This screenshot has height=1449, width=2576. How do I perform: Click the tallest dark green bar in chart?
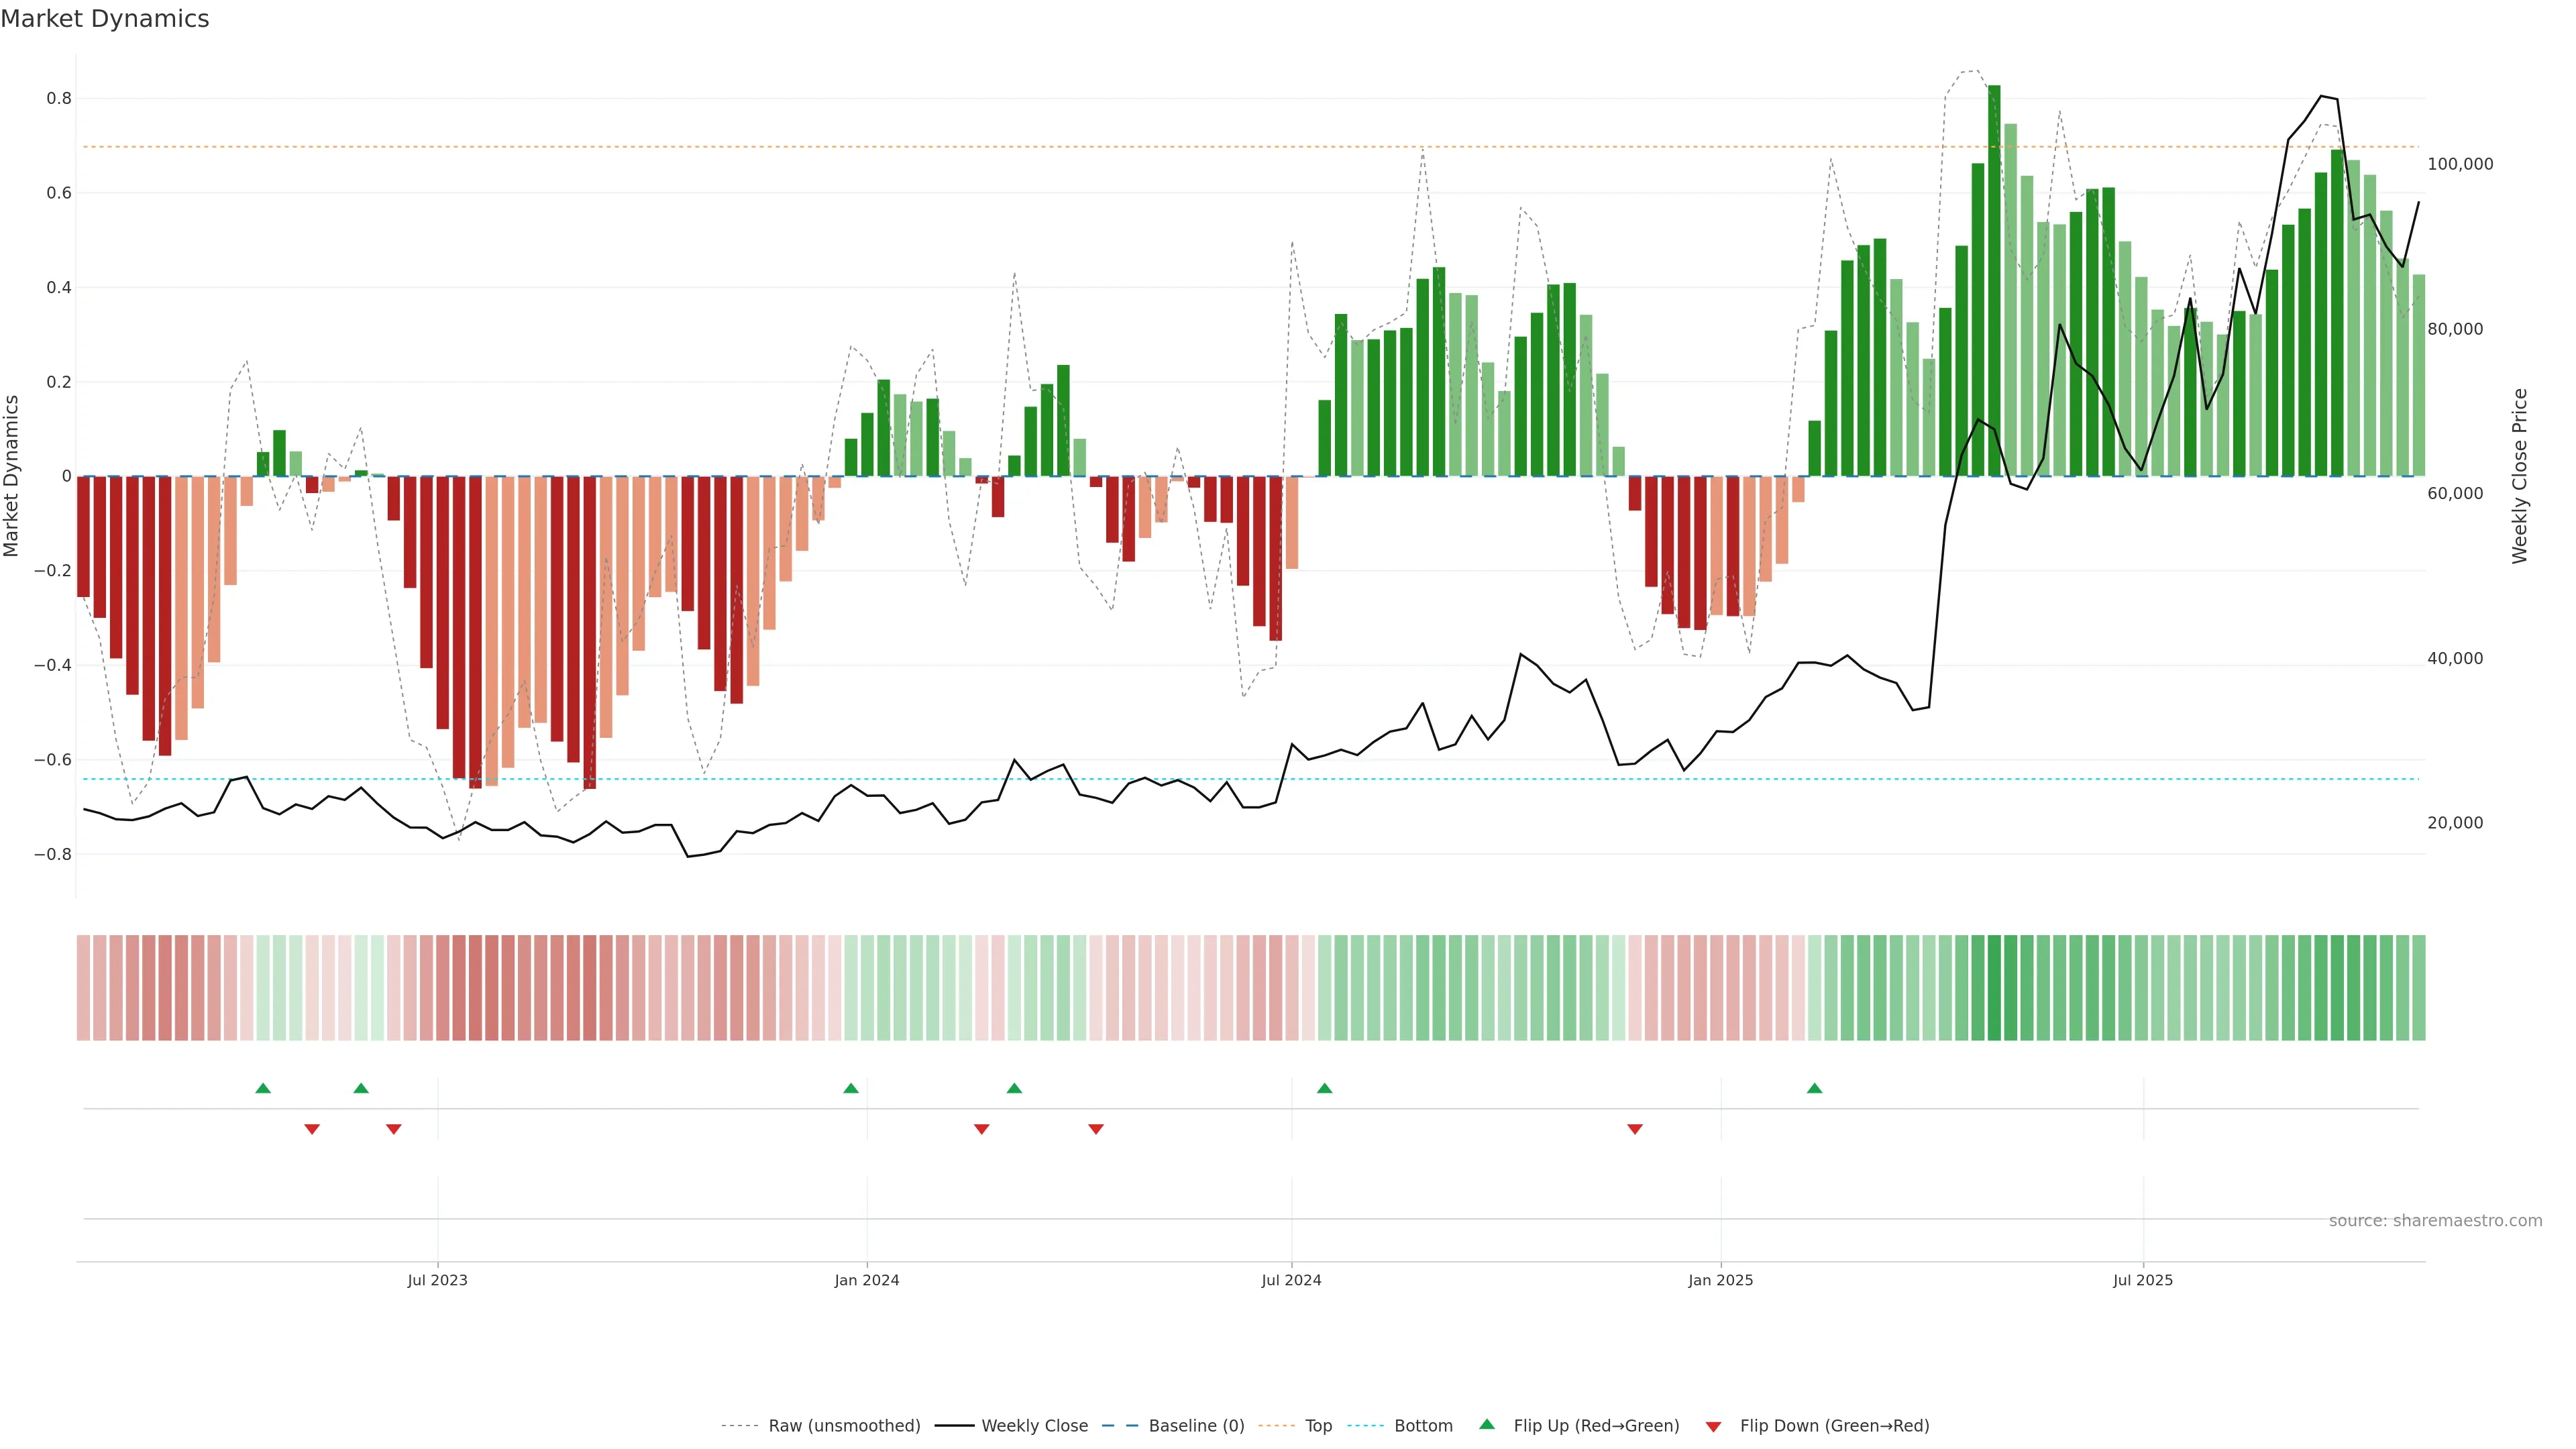1994,280
